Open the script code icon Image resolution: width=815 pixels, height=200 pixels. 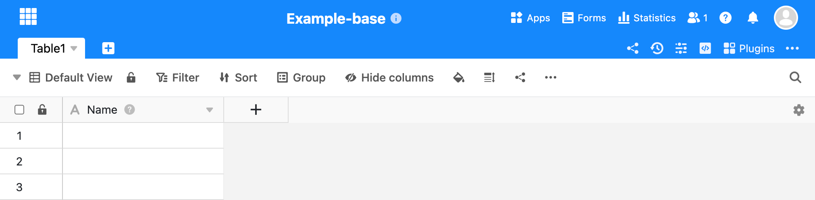click(x=705, y=49)
